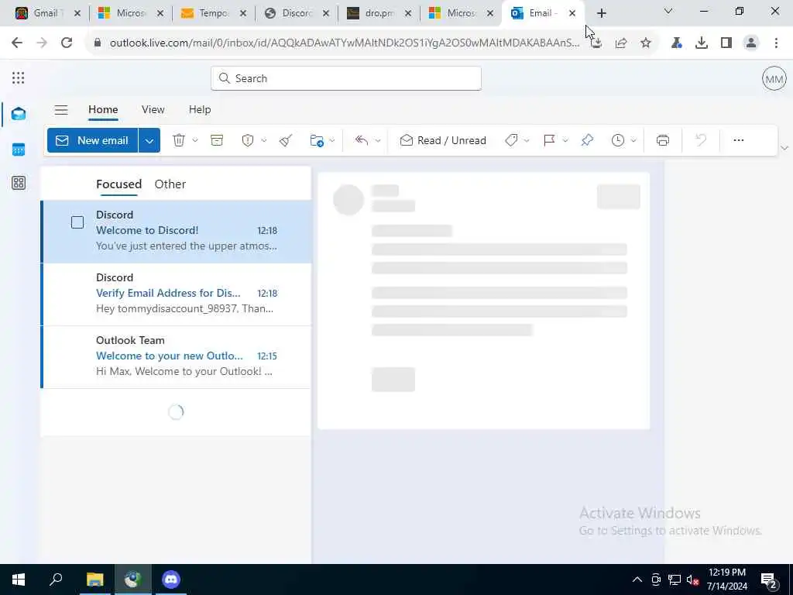The height and width of the screenshot is (595, 793).
Task: Expand the Move to dropdown arrow
Action: tap(331, 141)
